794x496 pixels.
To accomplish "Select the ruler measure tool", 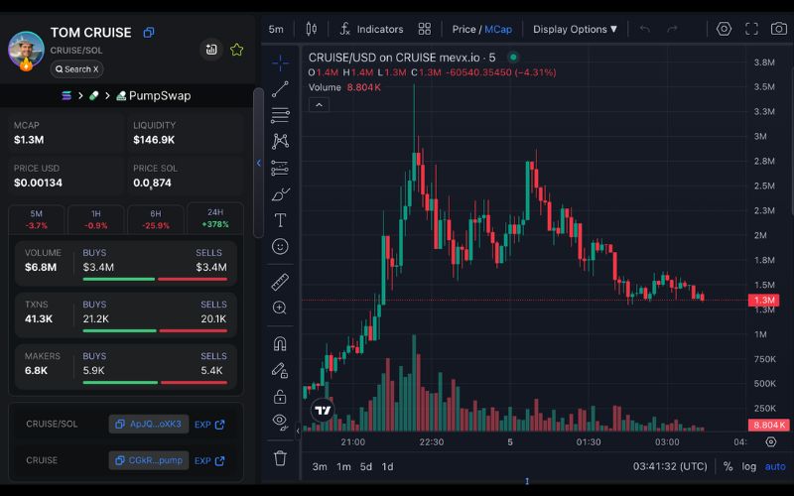I will point(280,282).
